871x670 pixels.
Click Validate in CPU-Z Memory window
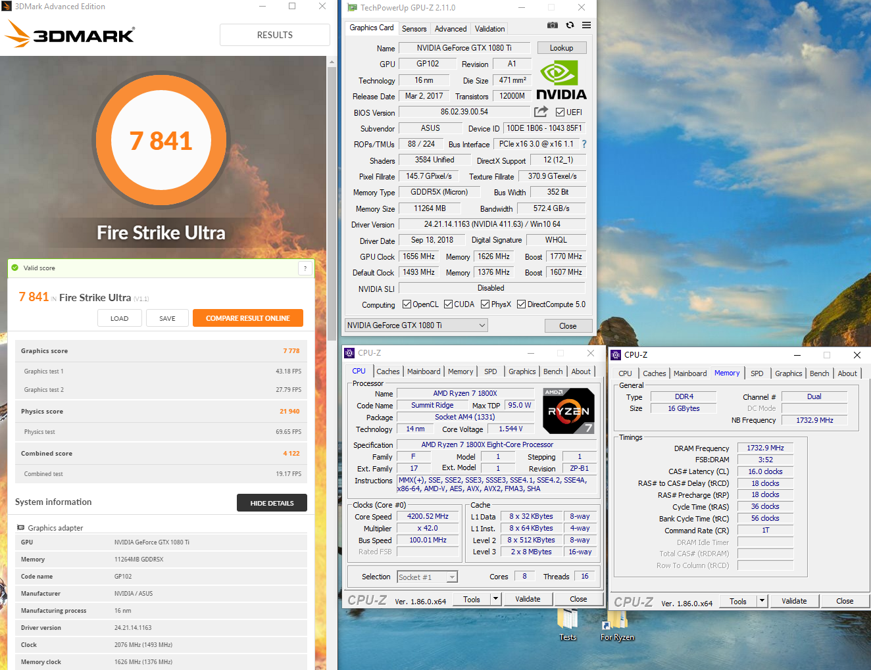click(x=795, y=601)
